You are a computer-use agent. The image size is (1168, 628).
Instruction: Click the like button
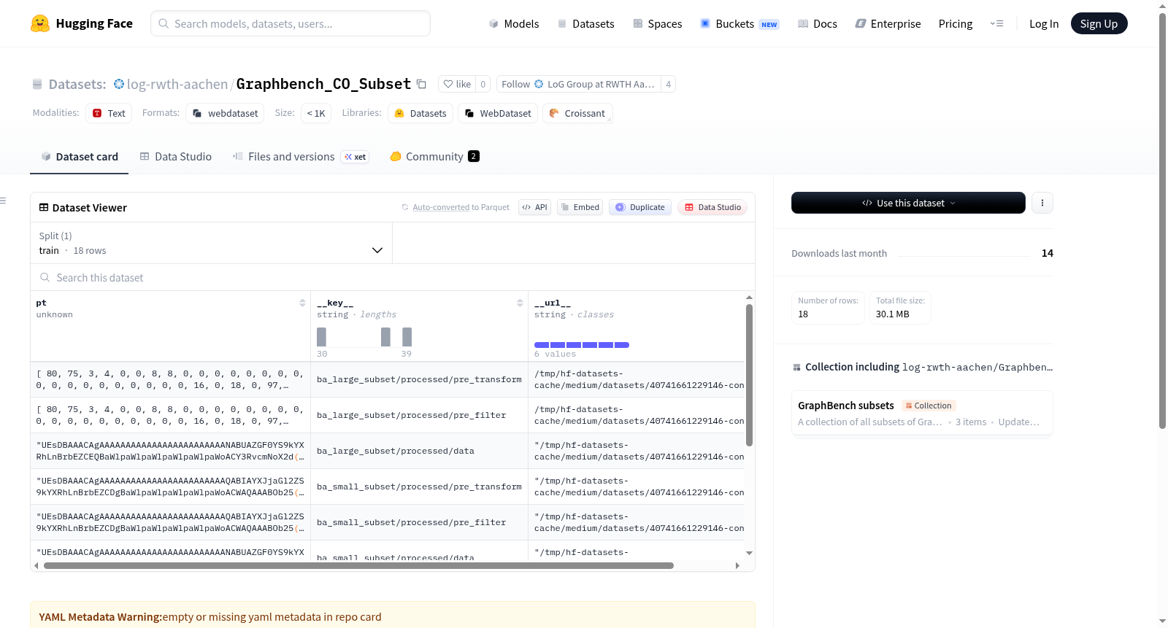(457, 84)
